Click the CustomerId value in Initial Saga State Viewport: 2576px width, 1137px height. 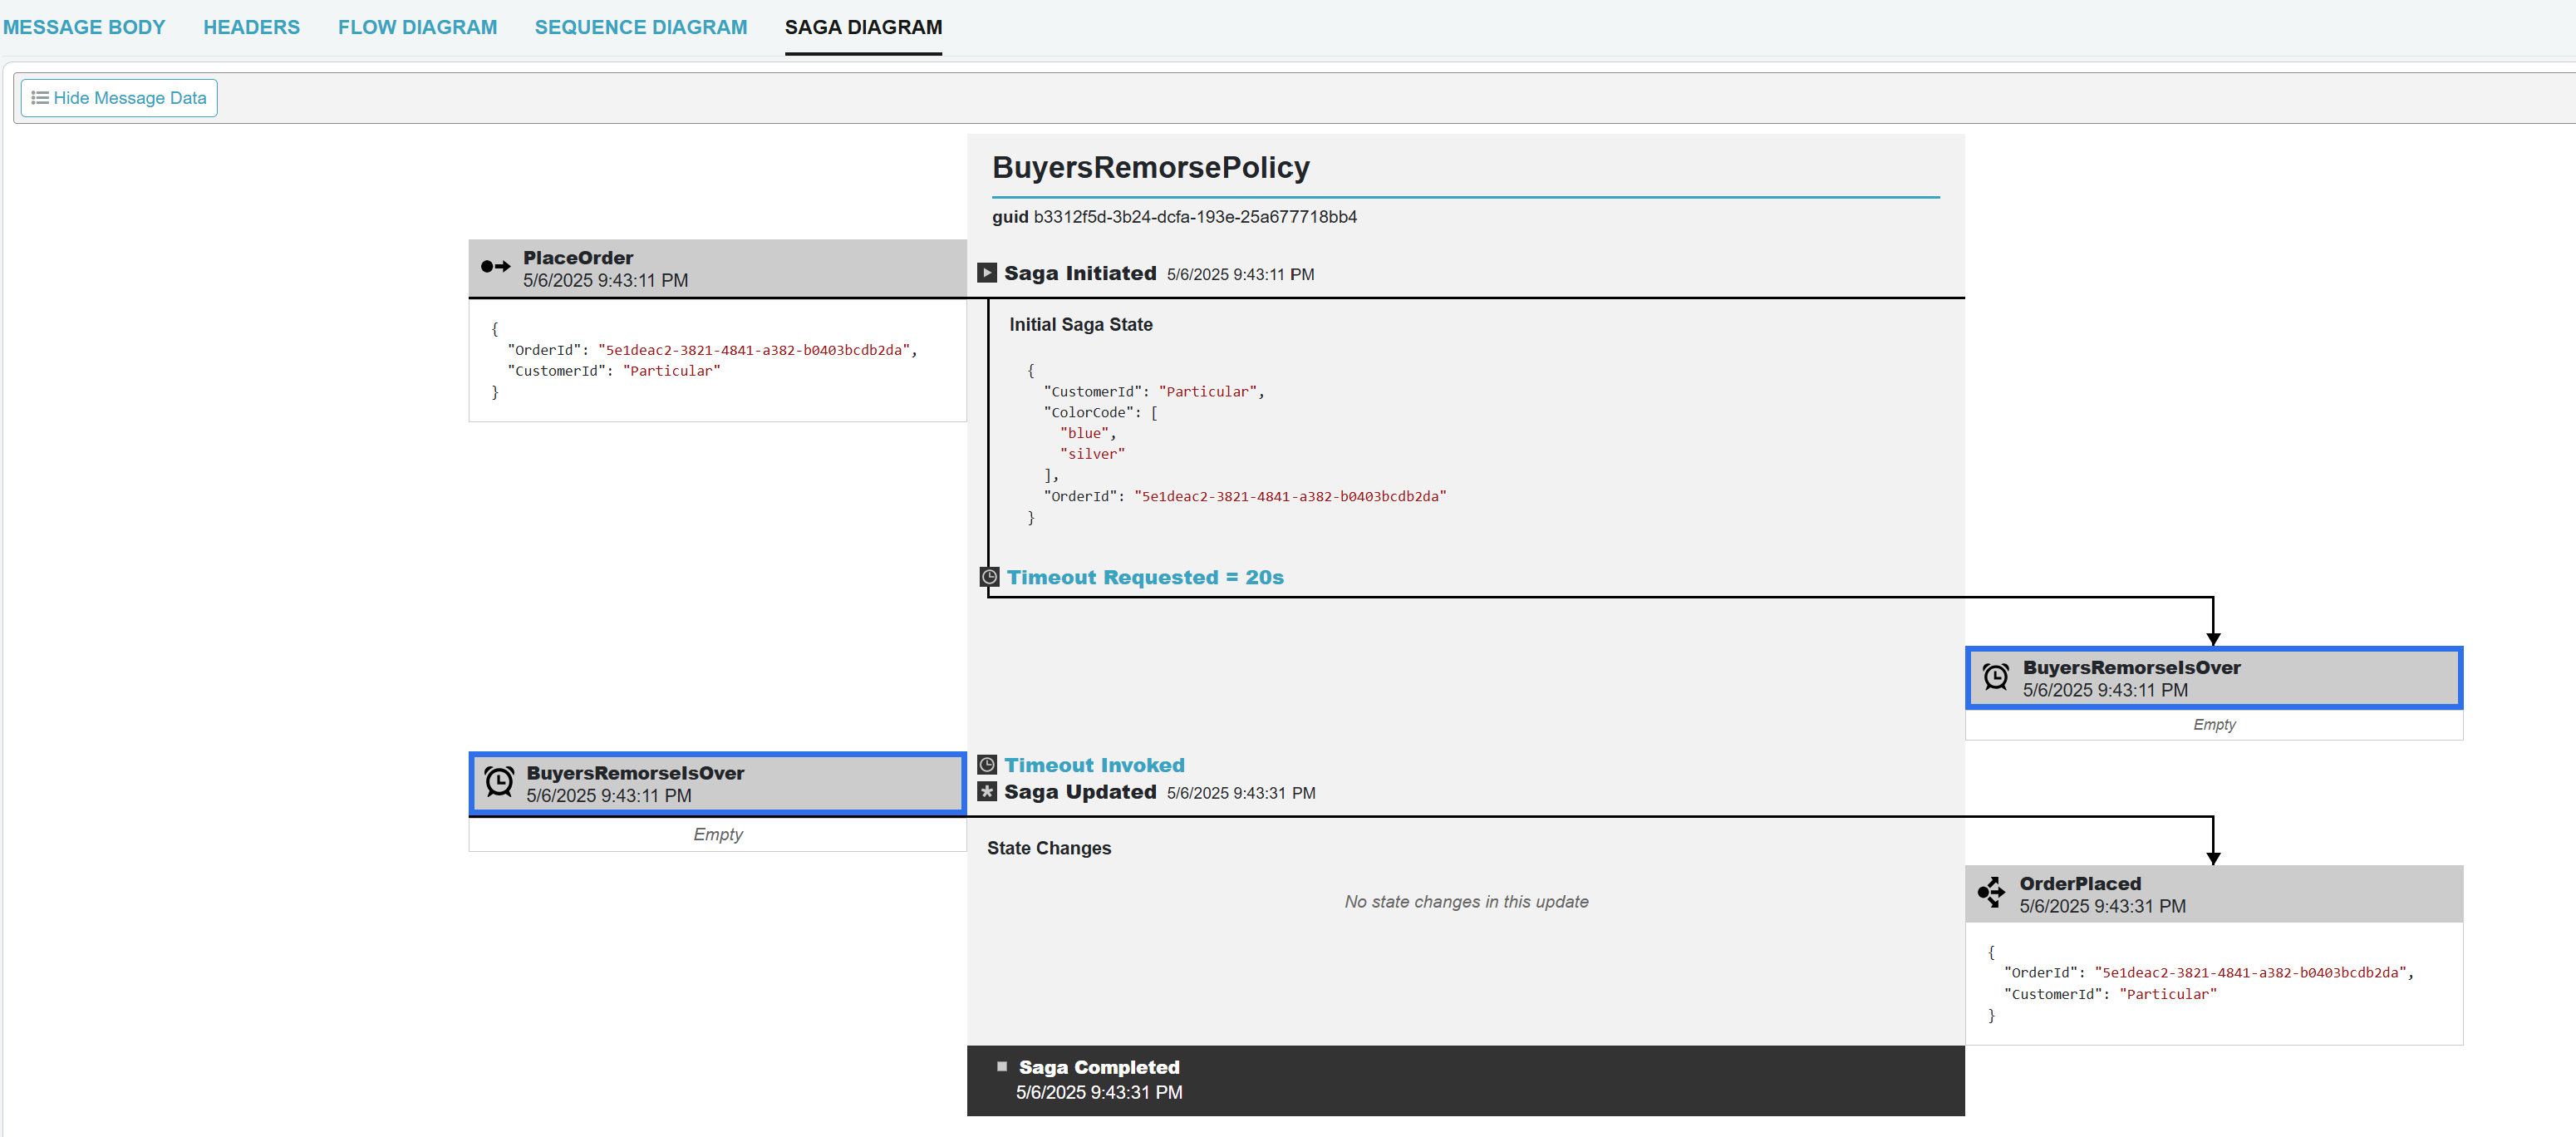coord(1208,392)
